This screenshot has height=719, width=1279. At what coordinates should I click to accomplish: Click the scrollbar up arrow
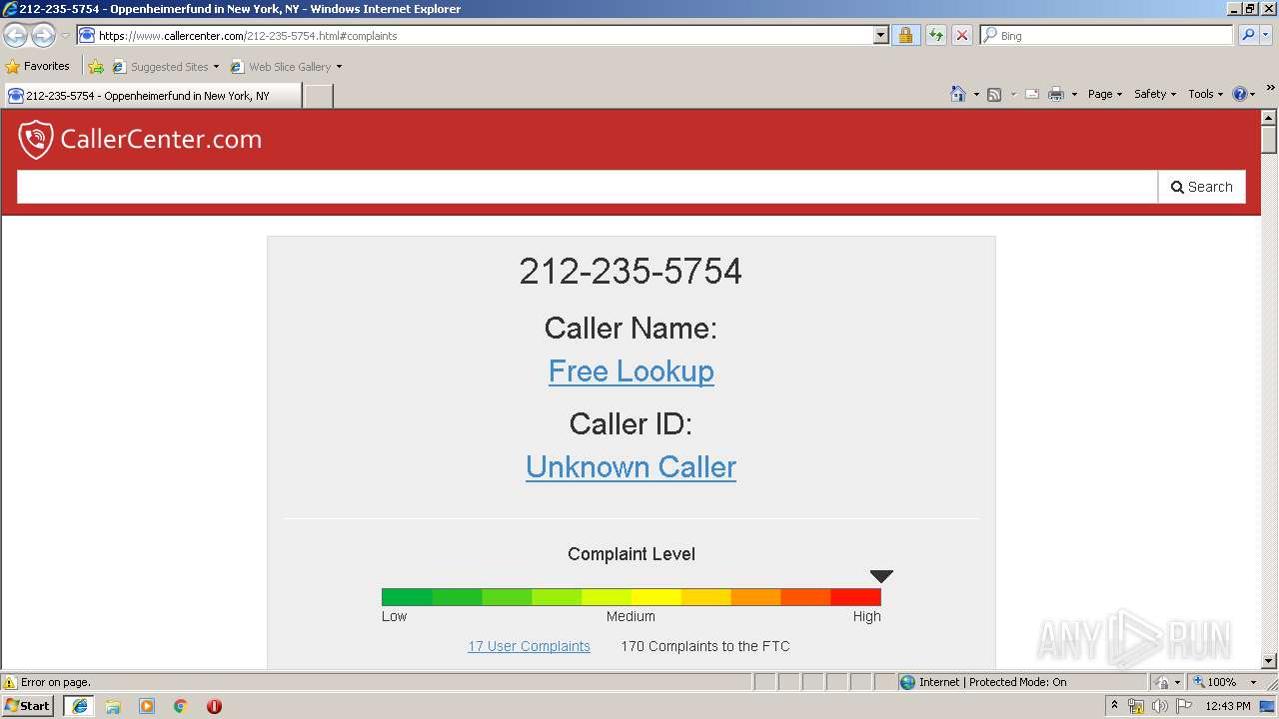(x=1269, y=117)
